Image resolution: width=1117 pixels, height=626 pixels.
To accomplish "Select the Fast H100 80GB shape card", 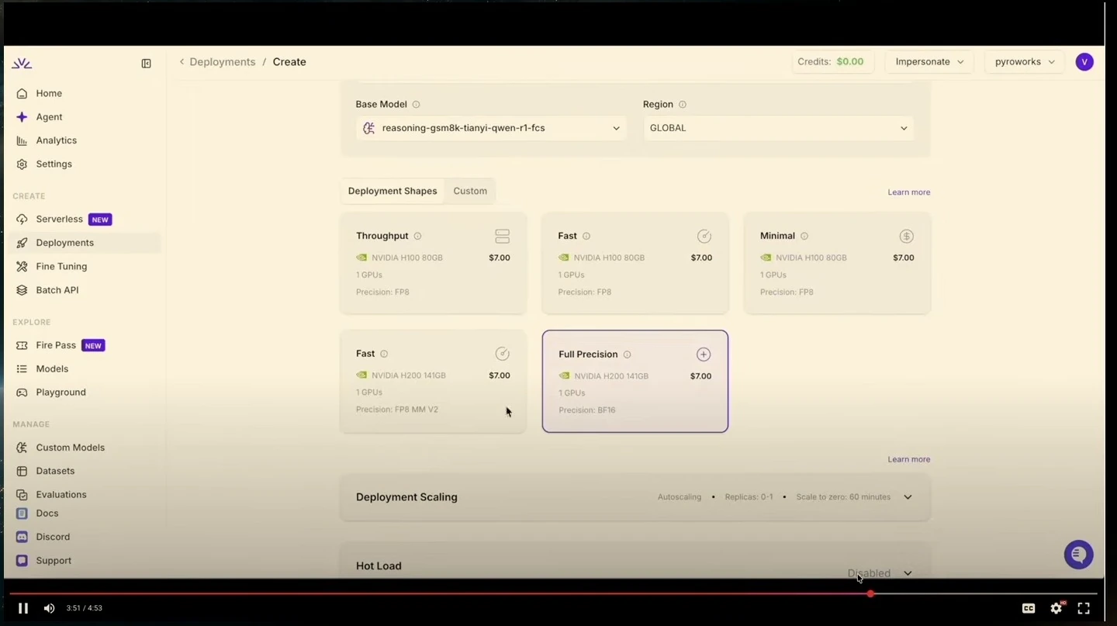I will (635, 264).
